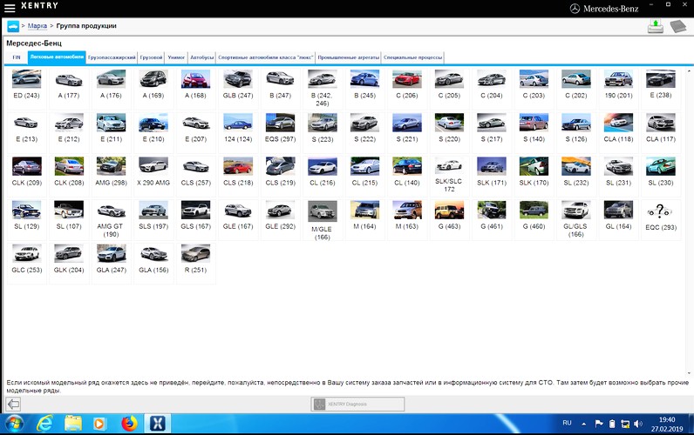The height and width of the screenshot is (435, 694).
Task: Choose the red CLS (218) car
Action: 238,175
